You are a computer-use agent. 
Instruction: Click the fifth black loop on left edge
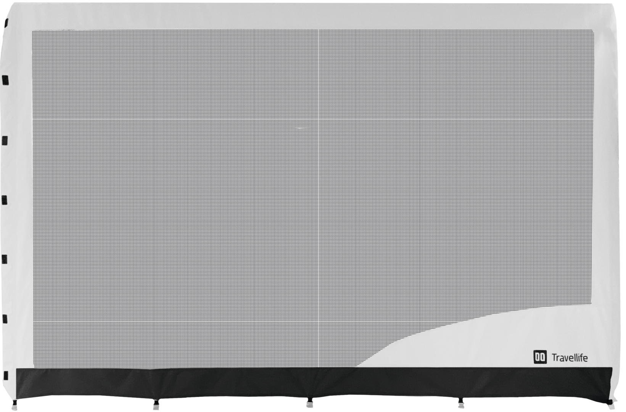click(5, 259)
